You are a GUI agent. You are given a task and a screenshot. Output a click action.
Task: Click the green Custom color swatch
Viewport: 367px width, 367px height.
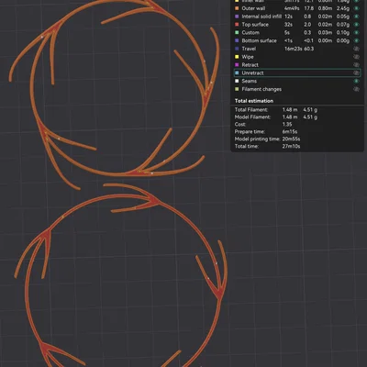pos(237,32)
